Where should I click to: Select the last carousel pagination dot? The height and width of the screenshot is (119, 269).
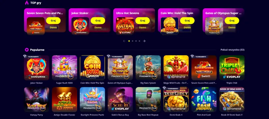[x=140, y=41]
